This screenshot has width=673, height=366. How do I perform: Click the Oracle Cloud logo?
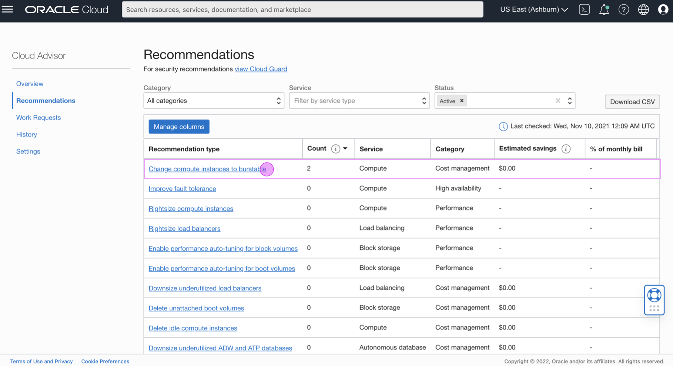(x=66, y=9)
